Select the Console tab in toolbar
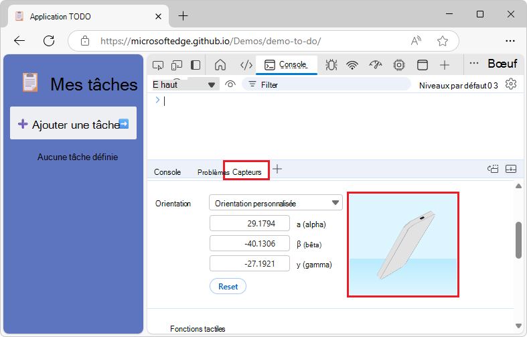 [286, 64]
